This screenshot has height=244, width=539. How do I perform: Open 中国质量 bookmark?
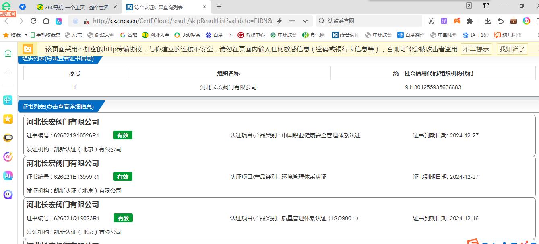(x=444, y=35)
